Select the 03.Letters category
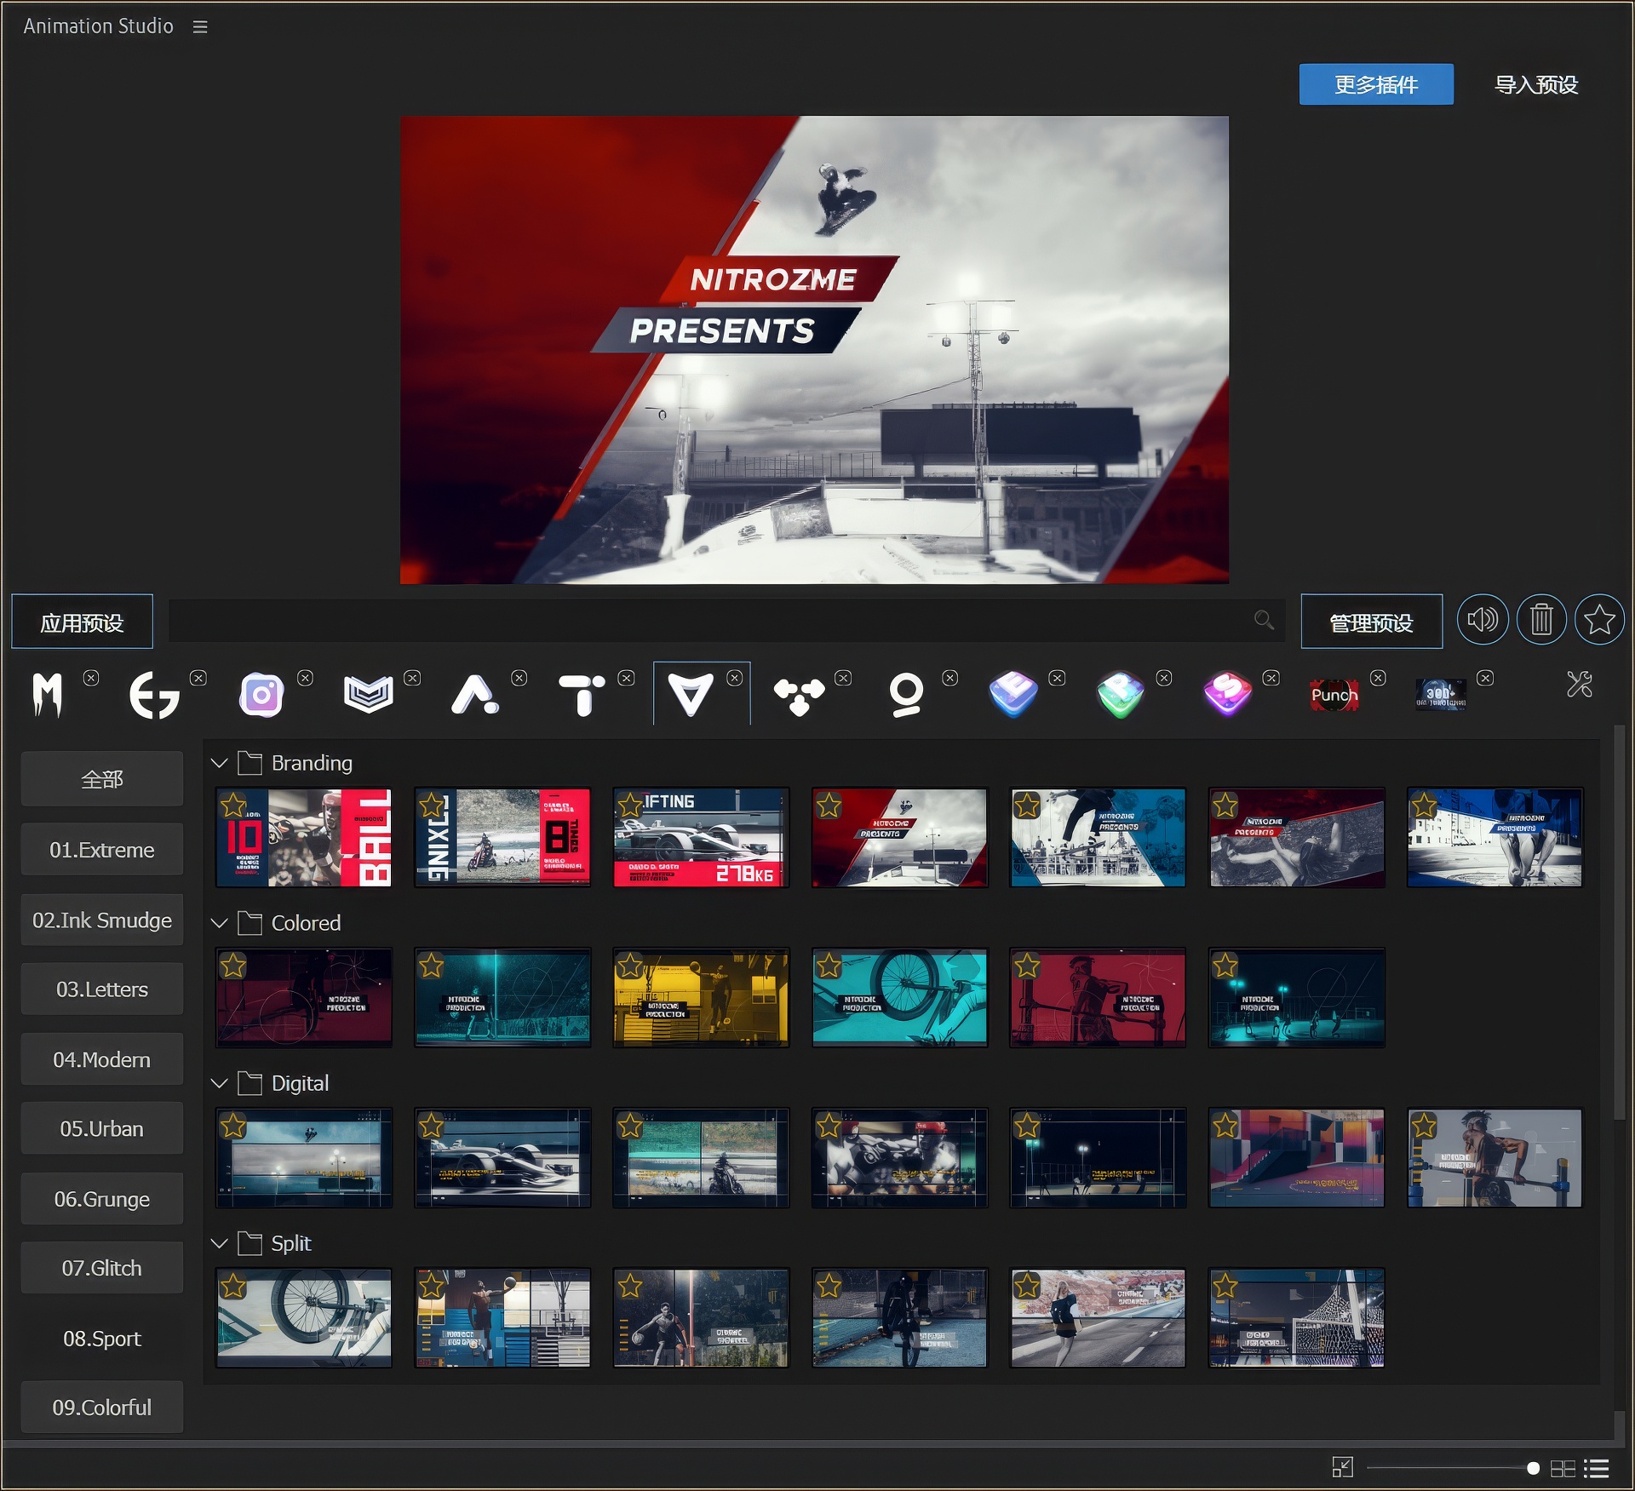Image resolution: width=1635 pixels, height=1491 pixels. coord(102,989)
